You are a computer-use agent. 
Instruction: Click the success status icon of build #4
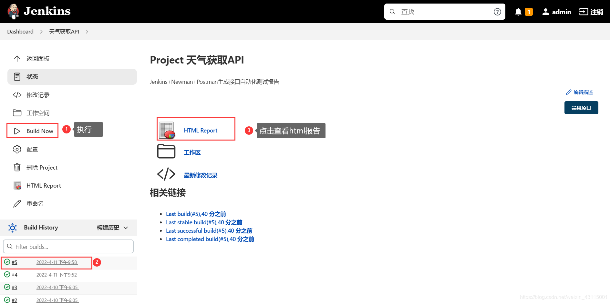point(7,274)
